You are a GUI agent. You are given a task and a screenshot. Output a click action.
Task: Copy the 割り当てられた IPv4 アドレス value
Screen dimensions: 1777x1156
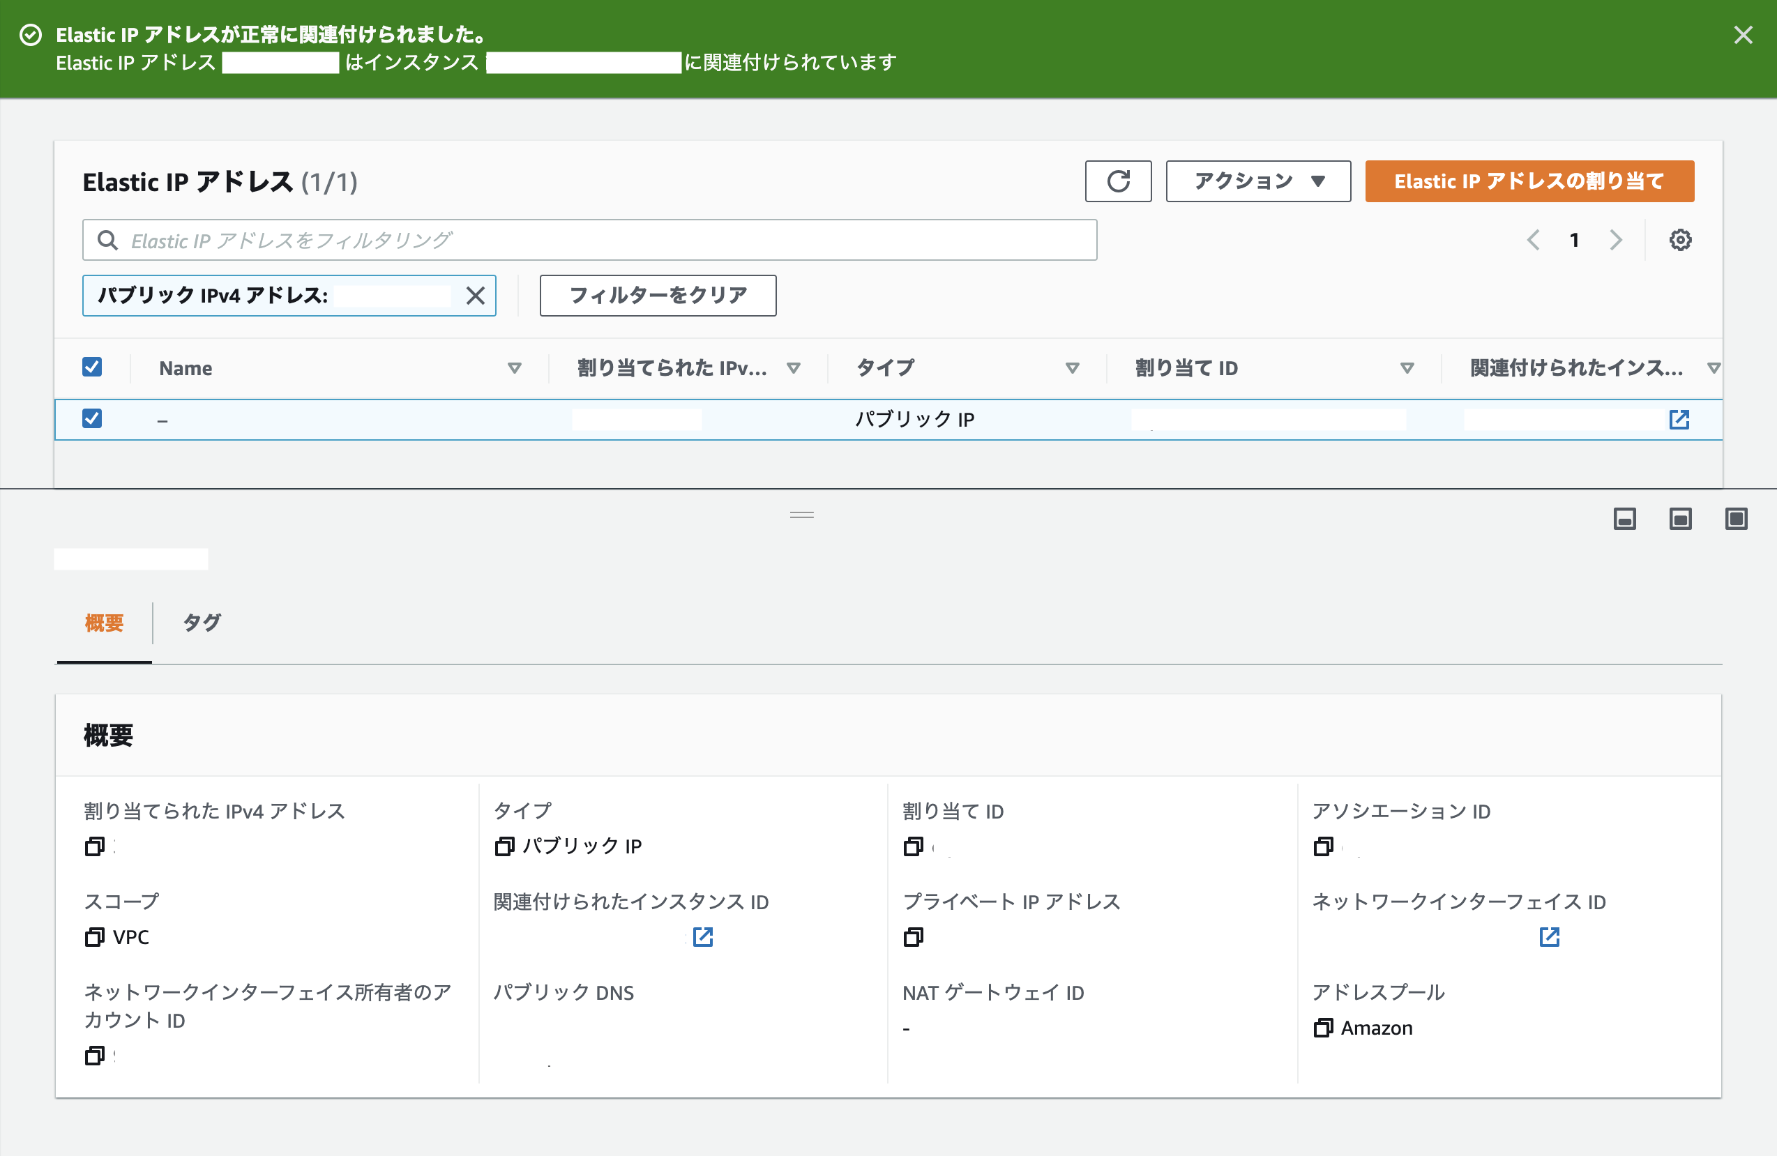(x=94, y=846)
